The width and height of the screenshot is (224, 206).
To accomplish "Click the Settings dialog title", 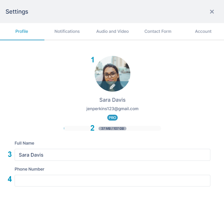I will [17, 12].
